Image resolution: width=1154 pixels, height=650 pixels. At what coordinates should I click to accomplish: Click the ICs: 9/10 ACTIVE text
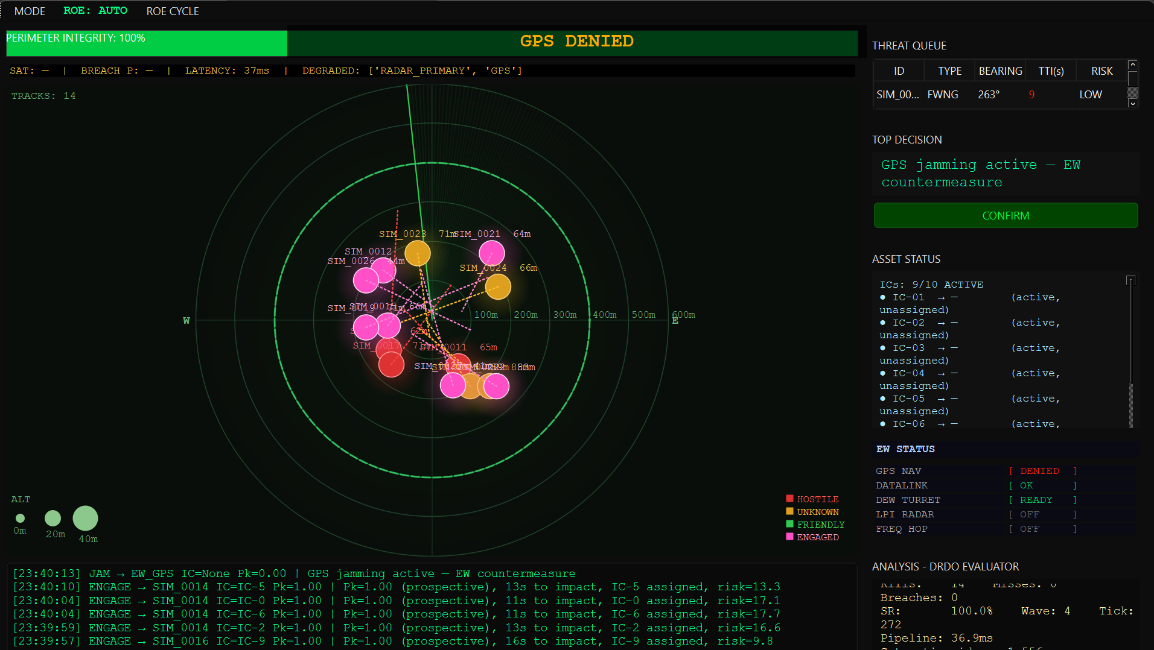pos(931,285)
